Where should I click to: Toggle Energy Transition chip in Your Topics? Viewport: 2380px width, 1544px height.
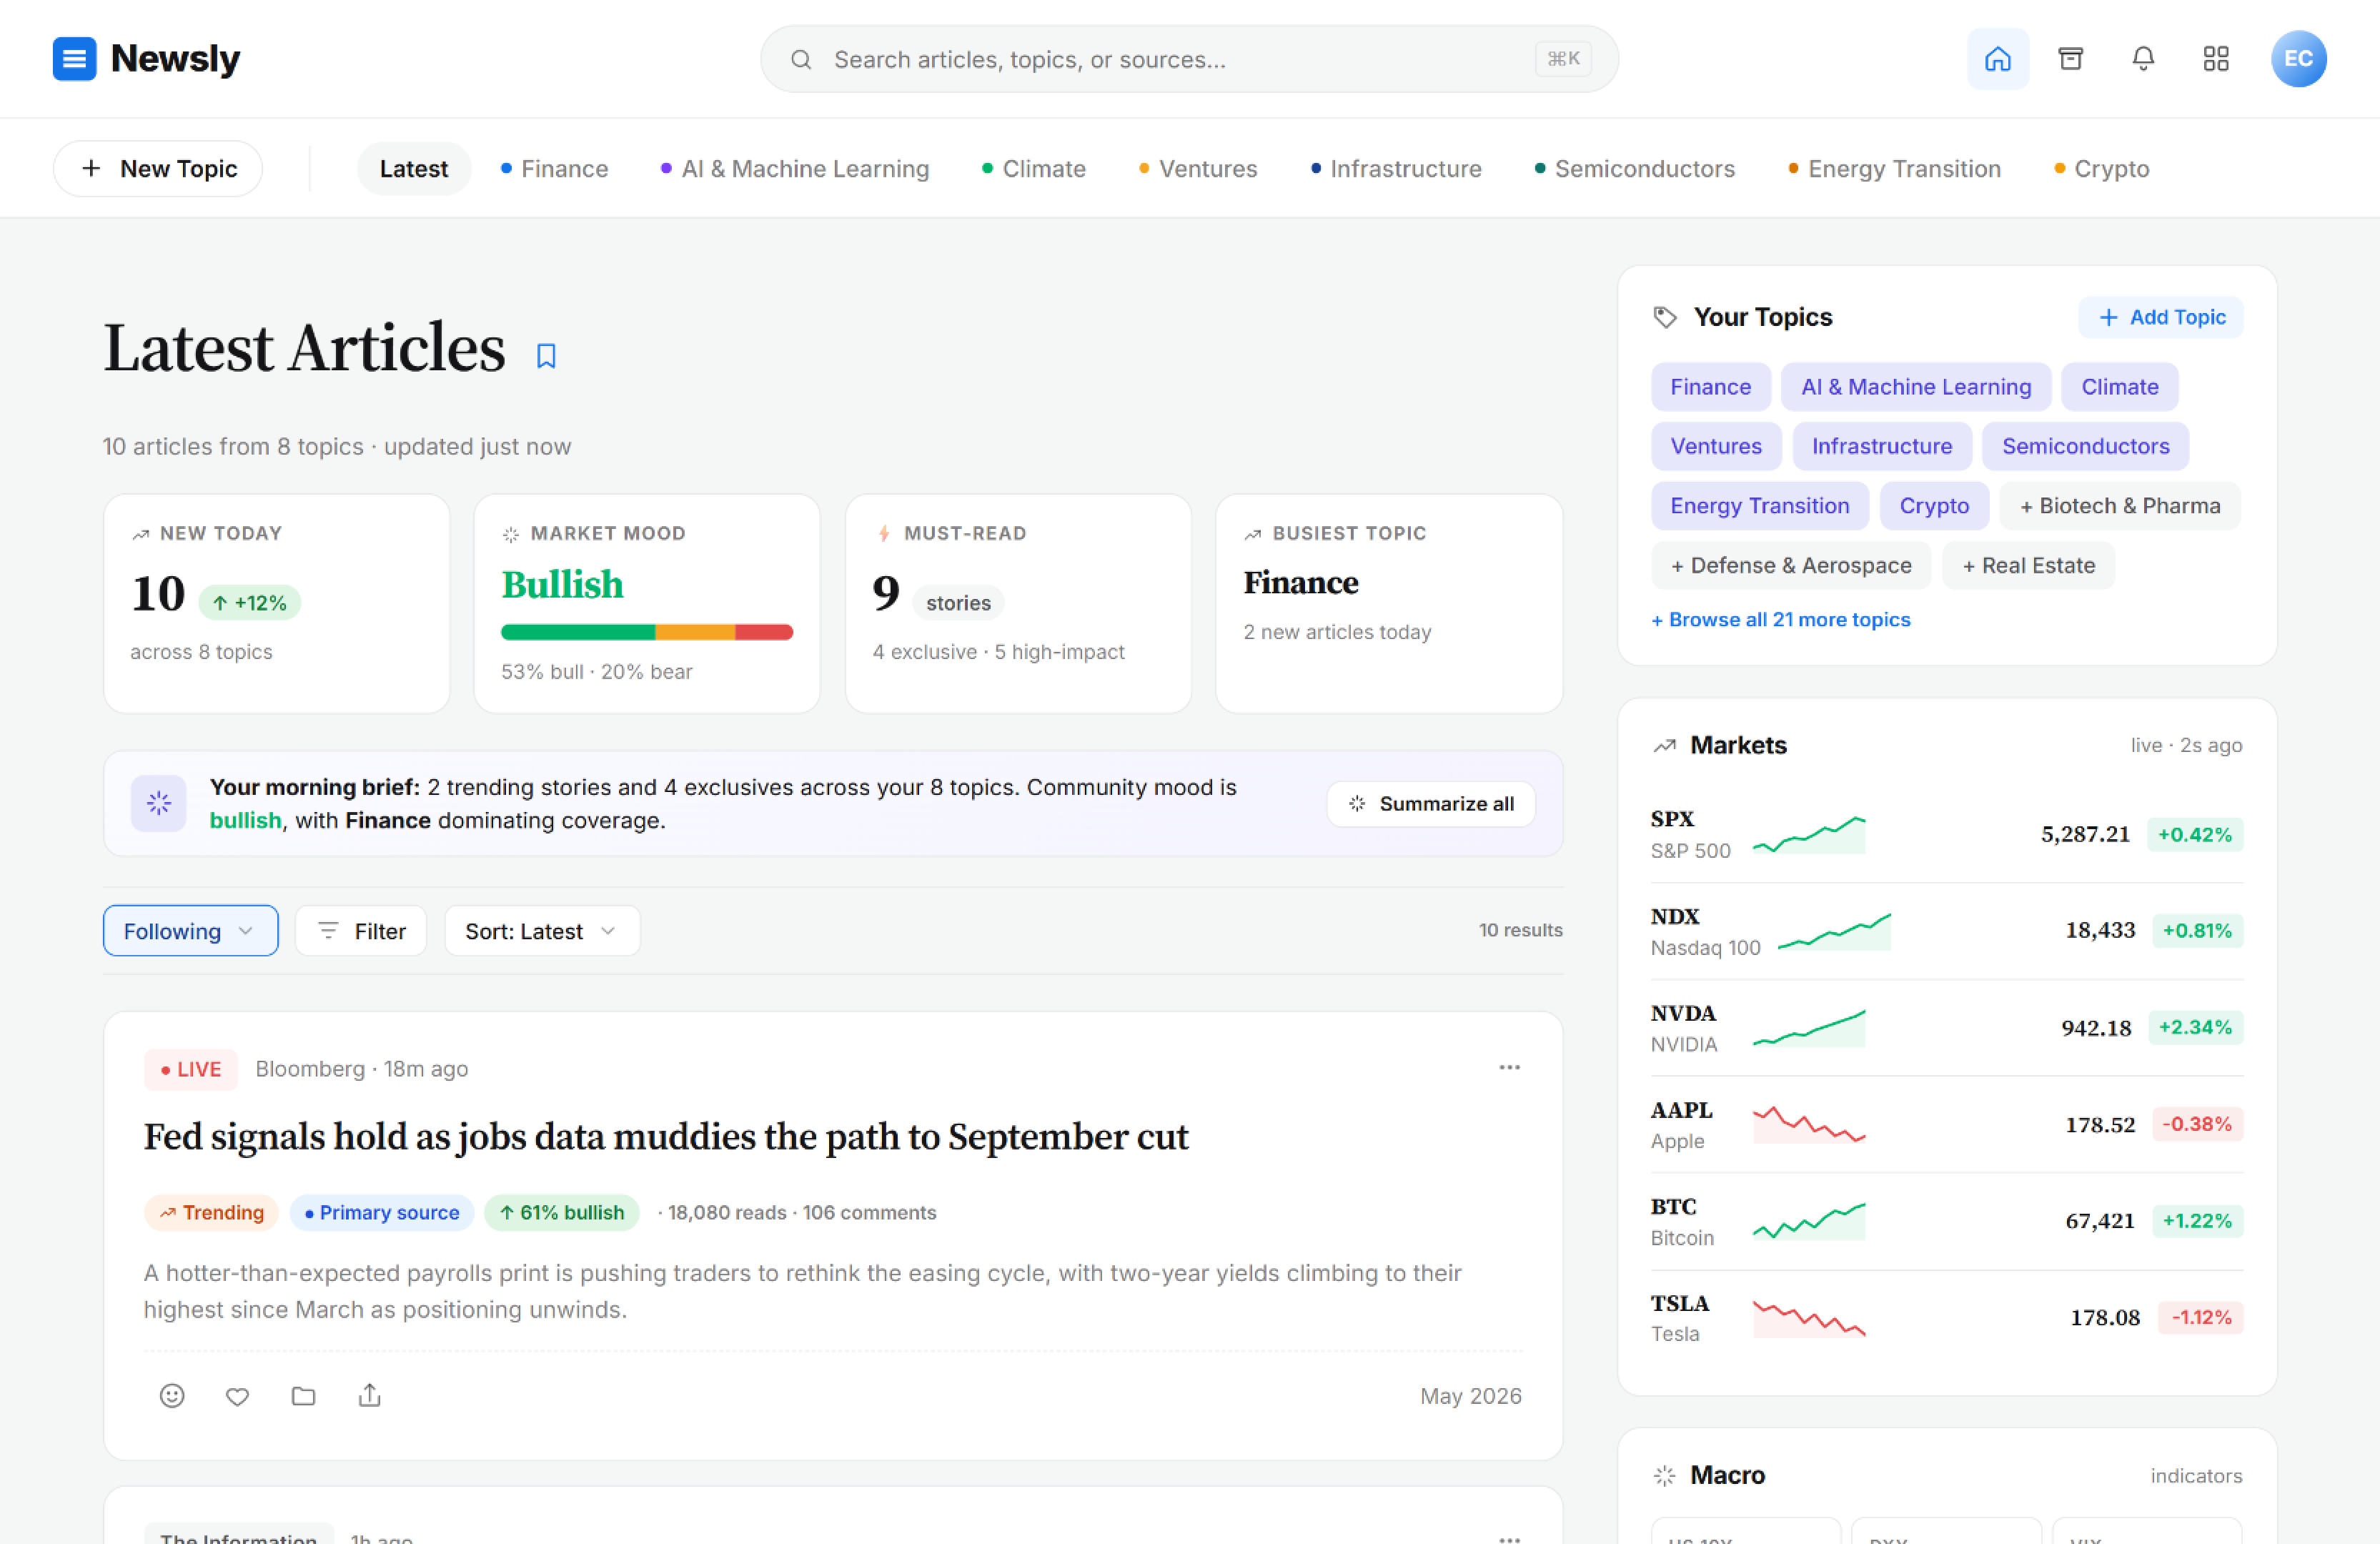[x=1759, y=506]
